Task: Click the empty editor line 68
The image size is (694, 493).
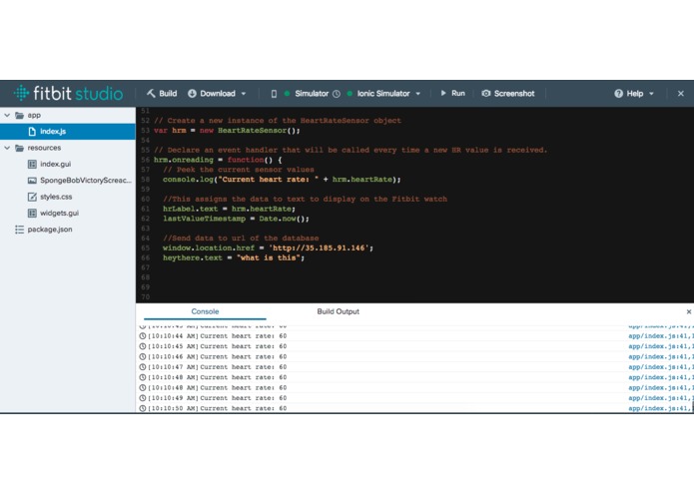Action: click(414, 277)
